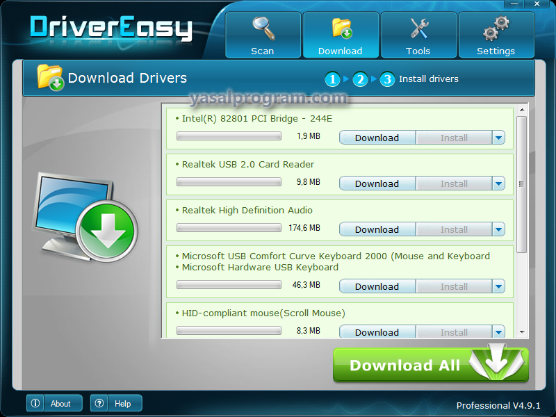This screenshot has width=556, height=417.
Task: Click the step 3 Install drivers indicator
Action: [387, 79]
